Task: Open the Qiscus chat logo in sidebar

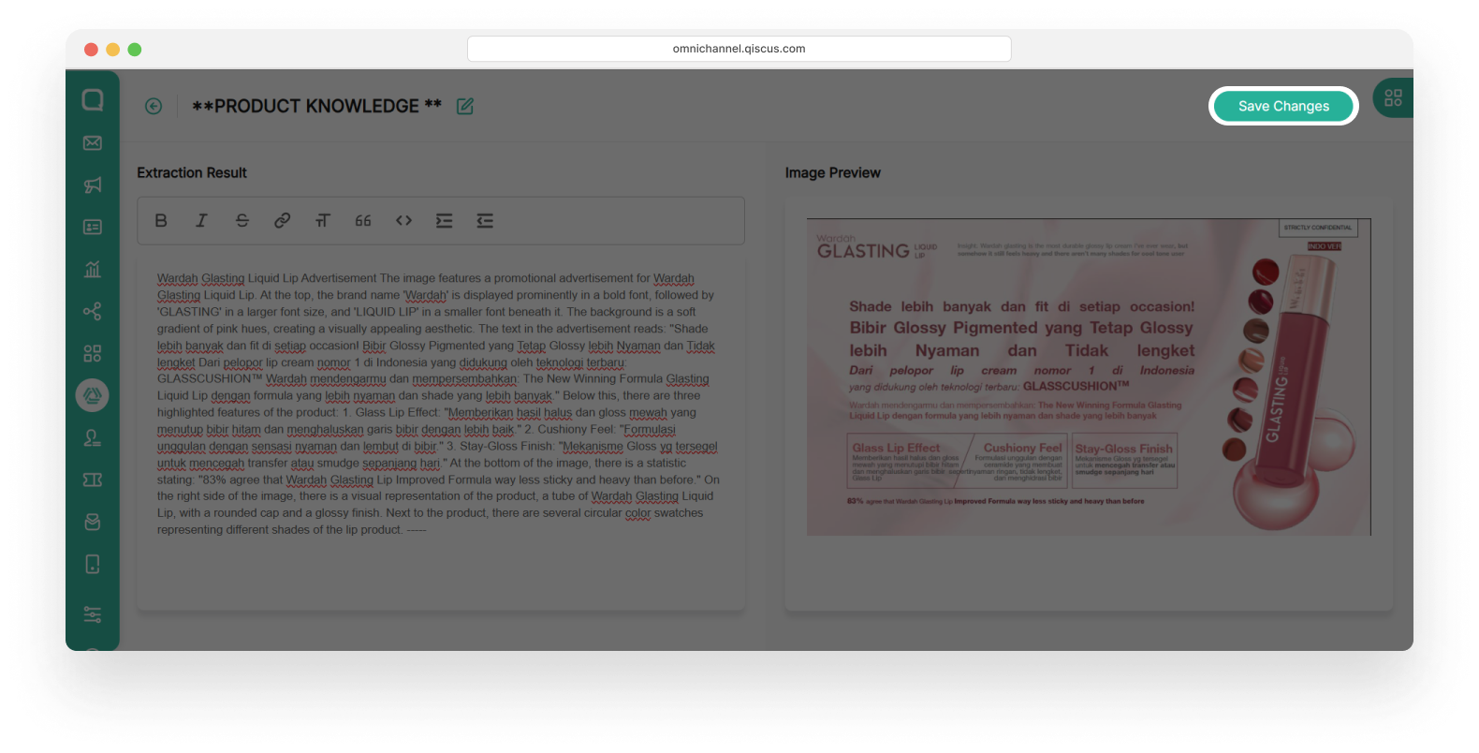Action: point(93,99)
